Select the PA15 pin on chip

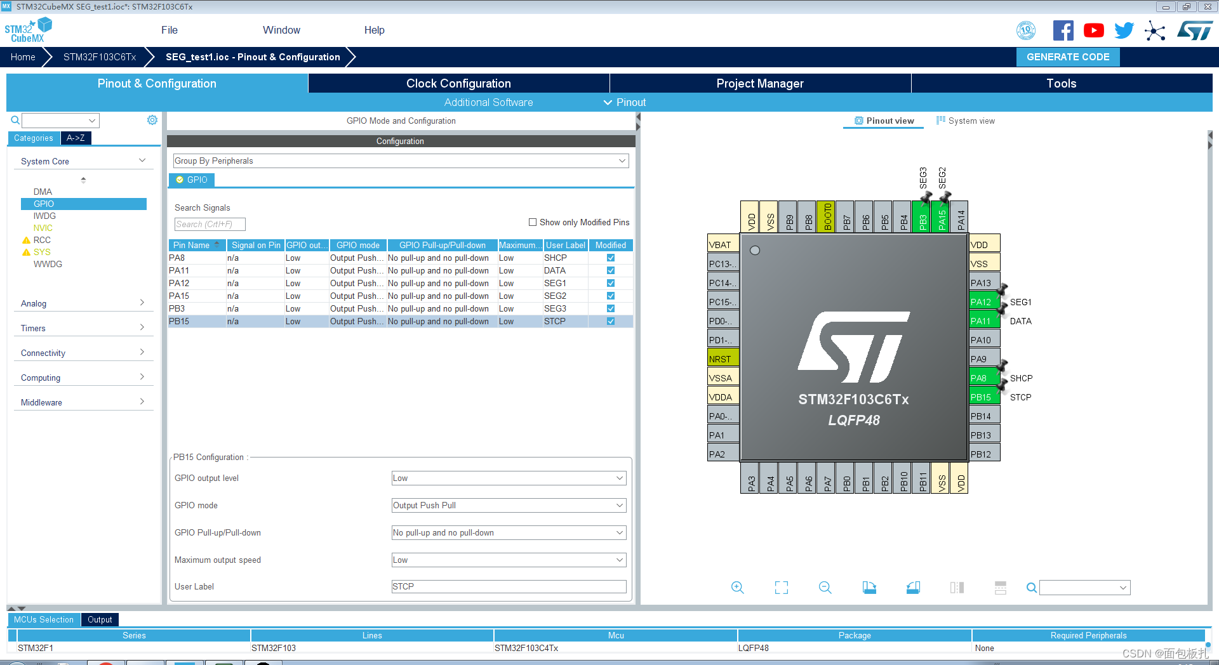(x=941, y=216)
